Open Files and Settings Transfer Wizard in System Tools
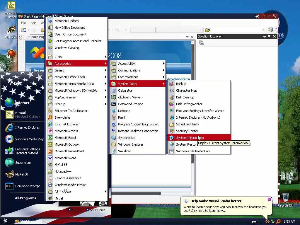Viewport: 300px width, 225px height. tap(199, 111)
